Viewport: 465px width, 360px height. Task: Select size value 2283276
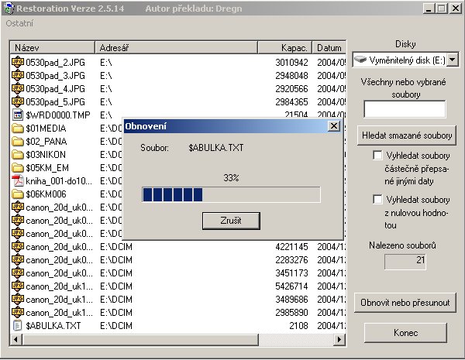pos(291,260)
